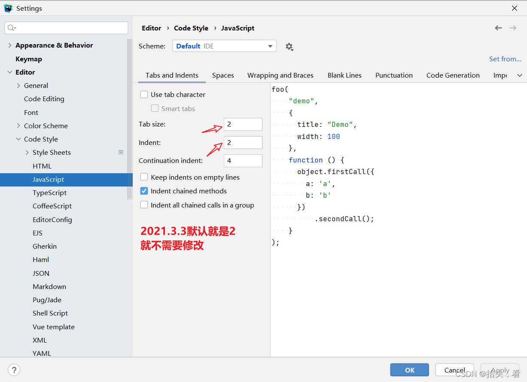This screenshot has height=382, width=527.
Task: Focus the Indent input field
Action: point(243,142)
